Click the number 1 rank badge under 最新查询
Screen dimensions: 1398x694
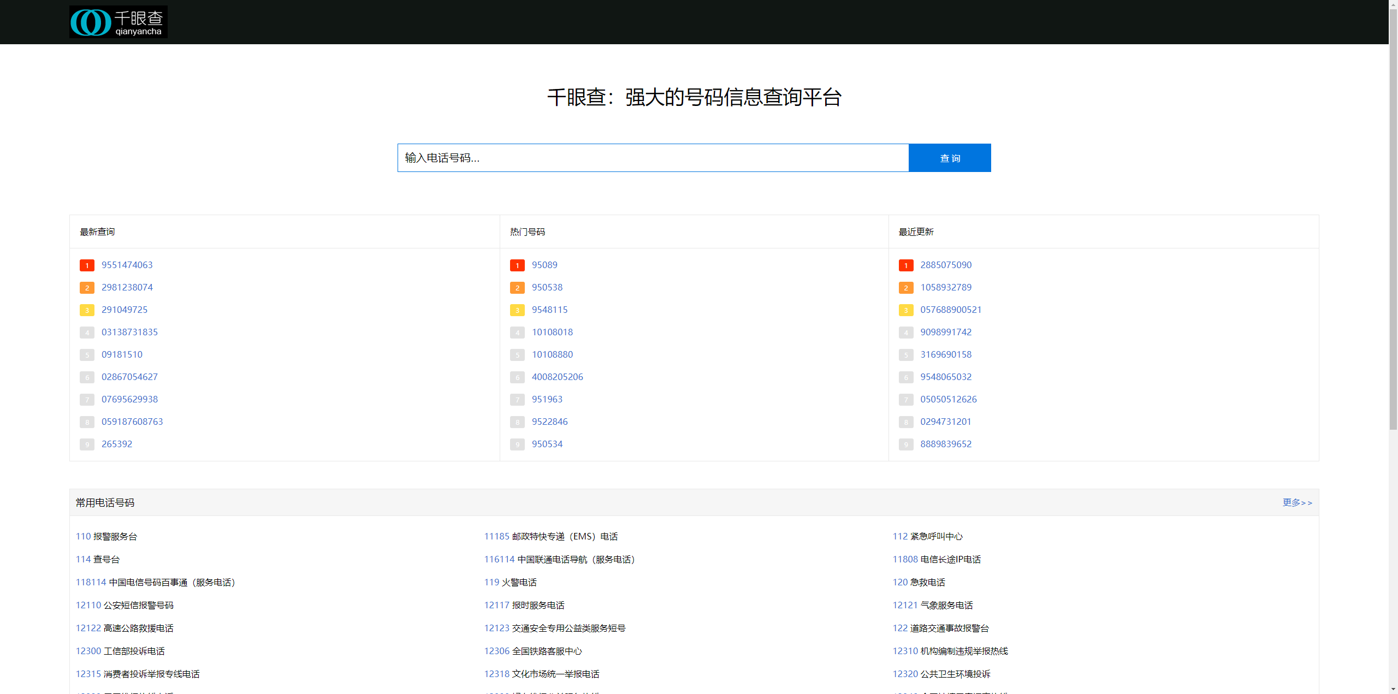(87, 265)
